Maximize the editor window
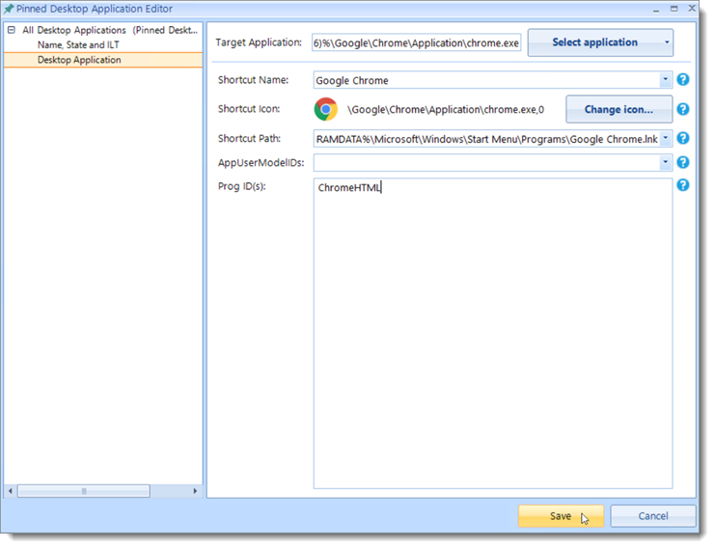Screen dimensions: 714x548 click(673, 9)
